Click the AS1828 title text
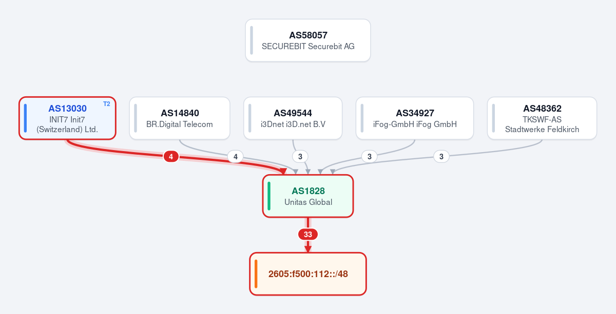The image size is (616, 314). (308, 191)
